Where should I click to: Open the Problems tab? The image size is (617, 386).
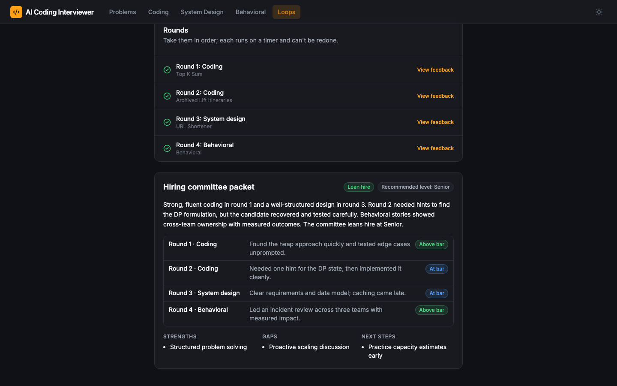[x=123, y=12]
